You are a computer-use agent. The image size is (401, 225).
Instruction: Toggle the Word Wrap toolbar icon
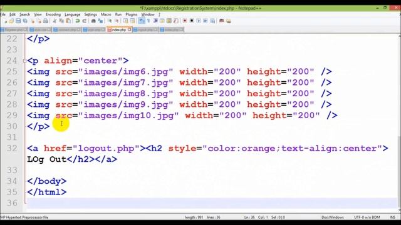[x=142, y=21]
